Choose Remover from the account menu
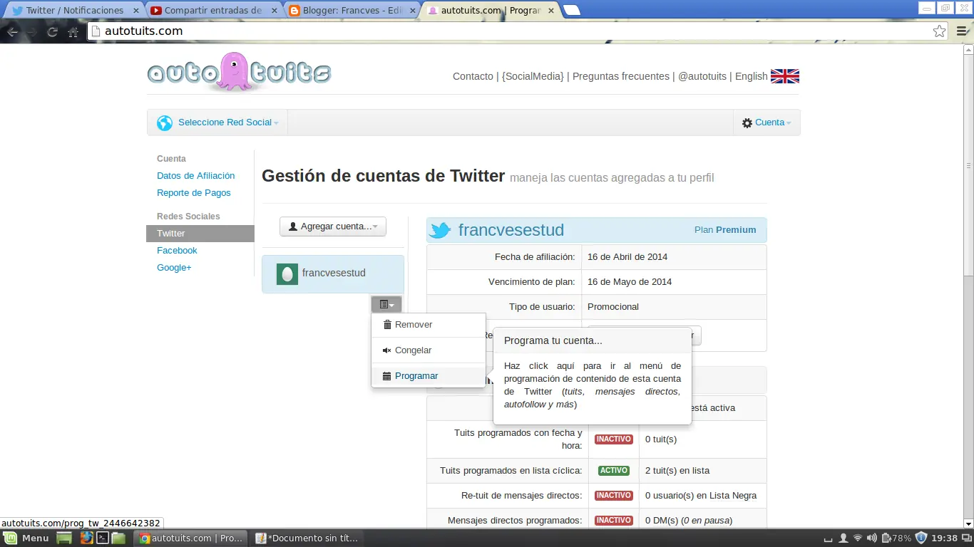This screenshot has height=547, width=974. (429, 325)
